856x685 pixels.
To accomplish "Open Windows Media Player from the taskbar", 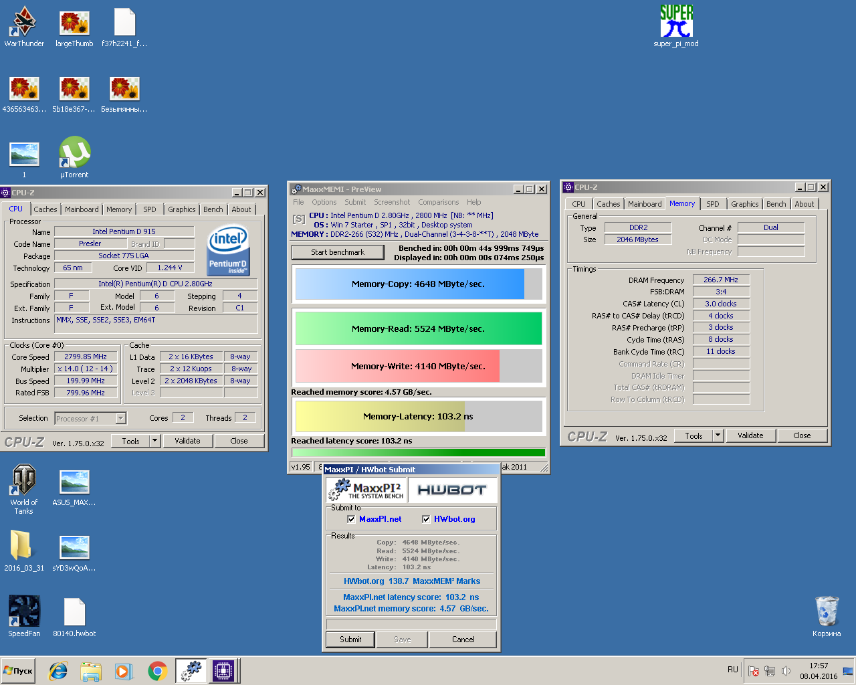I will pos(123,670).
